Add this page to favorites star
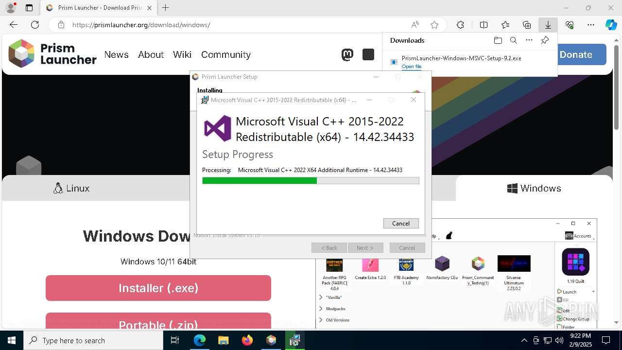This screenshot has height=350, width=622. (434, 25)
